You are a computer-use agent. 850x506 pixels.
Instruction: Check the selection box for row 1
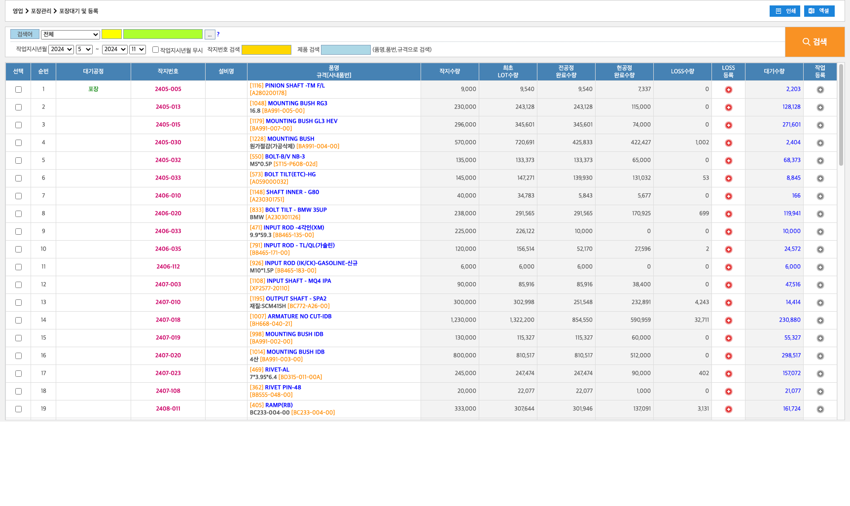coord(18,90)
